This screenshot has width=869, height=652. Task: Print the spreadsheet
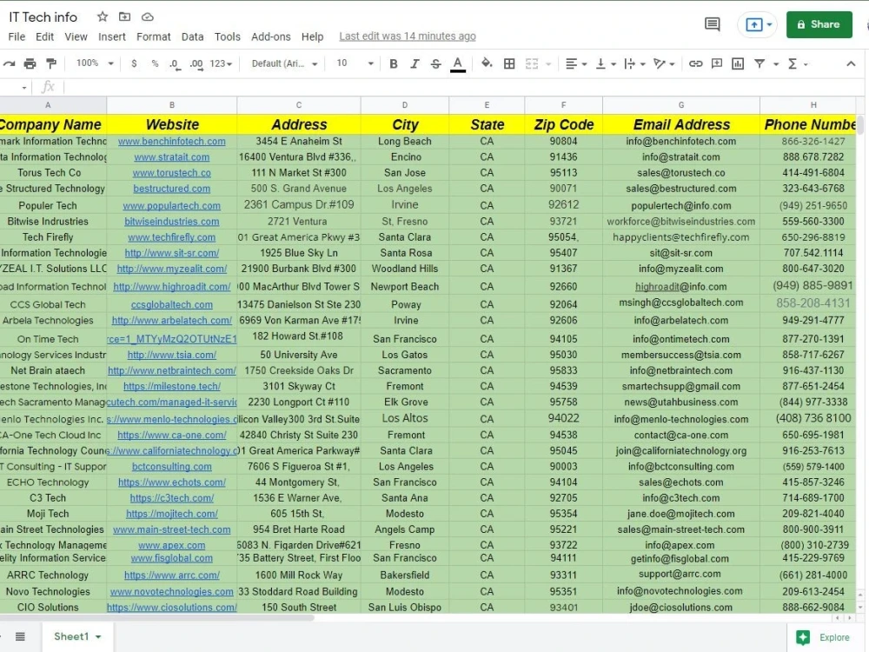click(30, 63)
